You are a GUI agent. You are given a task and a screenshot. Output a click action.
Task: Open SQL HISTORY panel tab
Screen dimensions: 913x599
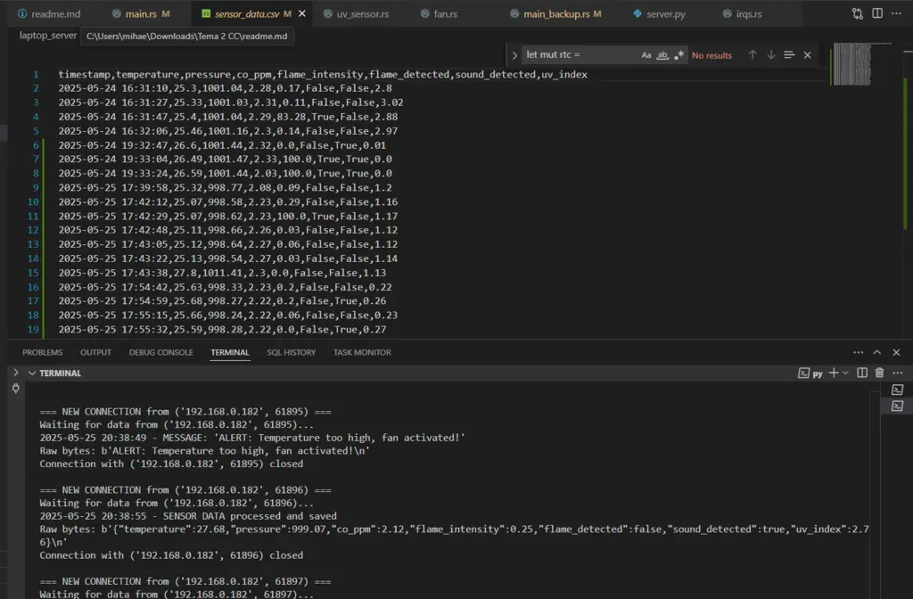pyautogui.click(x=292, y=352)
